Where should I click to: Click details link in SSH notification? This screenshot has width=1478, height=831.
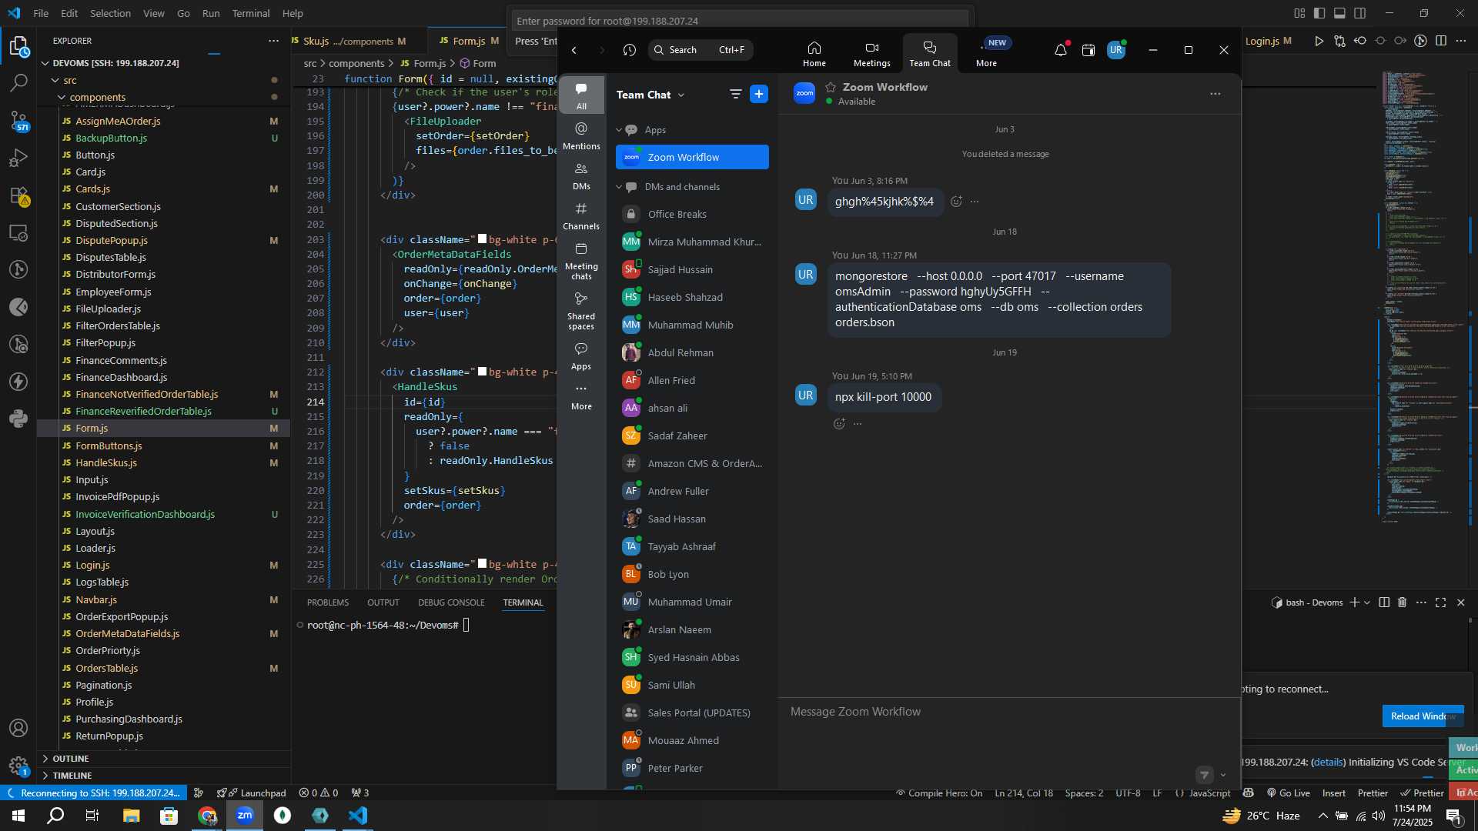(1328, 763)
